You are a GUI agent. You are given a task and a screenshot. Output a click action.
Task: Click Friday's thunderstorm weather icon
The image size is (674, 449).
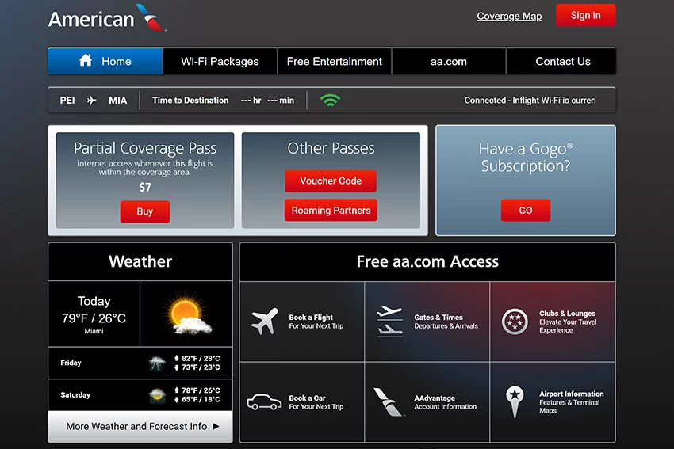157,363
